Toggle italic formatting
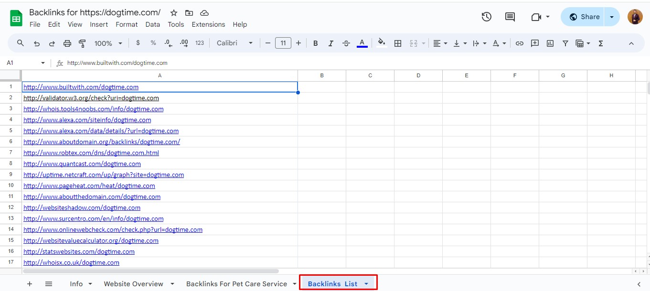Image resolution: width=650 pixels, height=291 pixels. coord(330,43)
